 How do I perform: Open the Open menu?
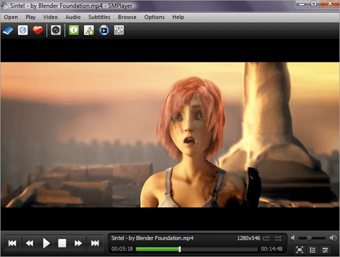coord(11,17)
